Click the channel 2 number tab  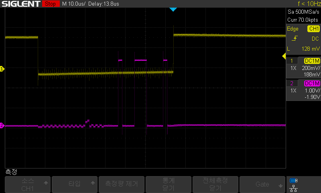pyautogui.click(x=292, y=83)
